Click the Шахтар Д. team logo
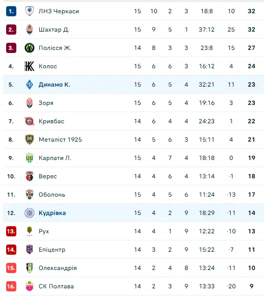This screenshot has width=264, height=297. [x=30, y=30]
